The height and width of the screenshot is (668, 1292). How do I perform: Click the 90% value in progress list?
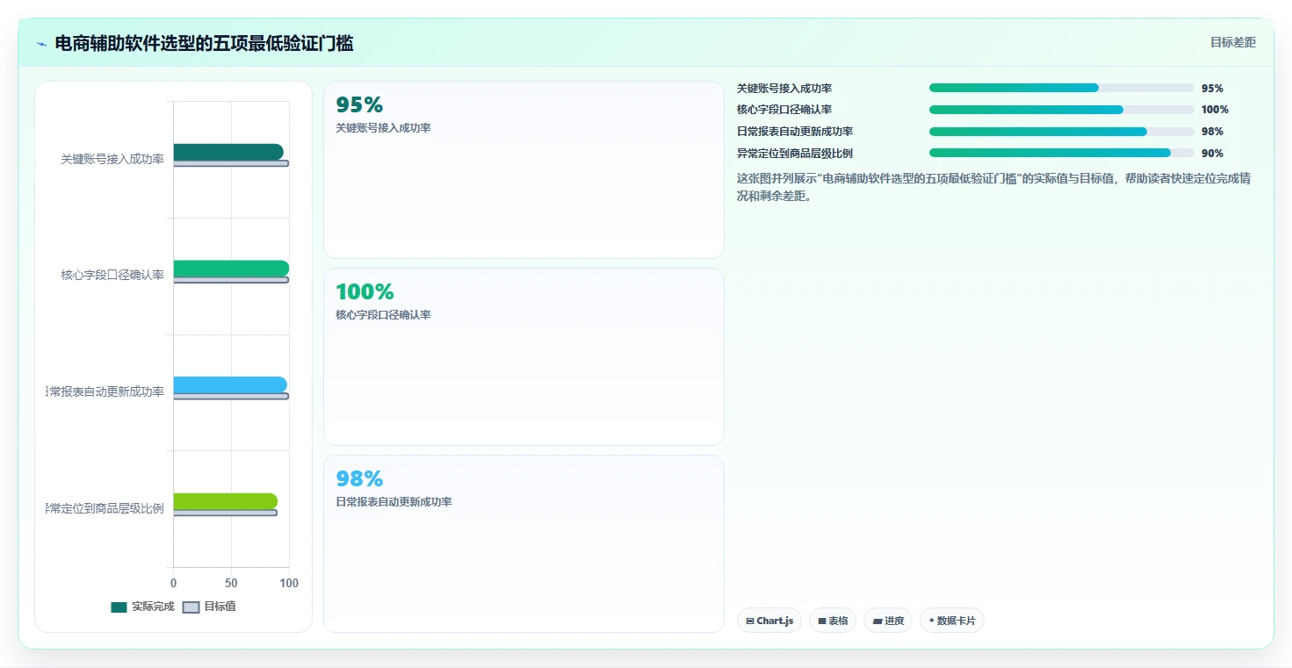coord(1212,154)
